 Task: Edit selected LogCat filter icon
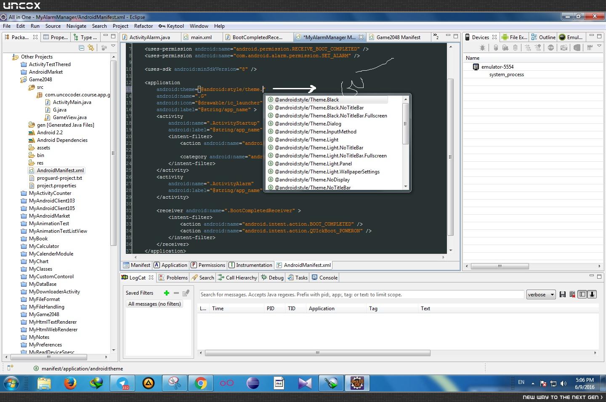click(186, 293)
